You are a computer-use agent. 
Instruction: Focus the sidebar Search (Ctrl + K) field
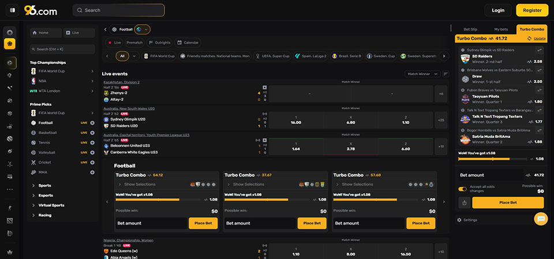click(62, 49)
